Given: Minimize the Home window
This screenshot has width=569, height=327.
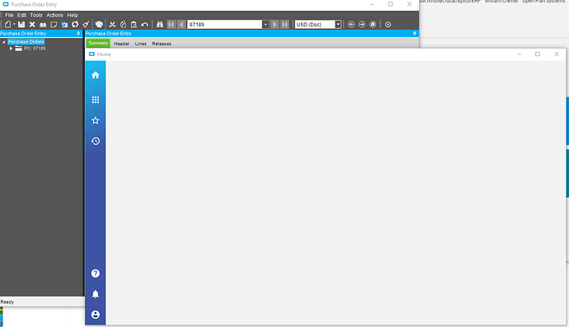Looking at the screenshot, I should [x=519, y=54].
